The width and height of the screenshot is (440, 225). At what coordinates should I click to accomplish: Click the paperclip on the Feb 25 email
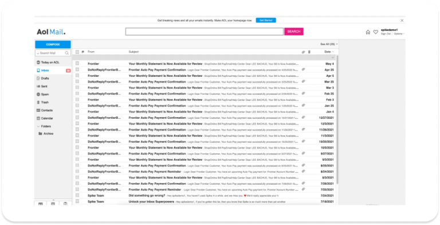(x=303, y=94)
